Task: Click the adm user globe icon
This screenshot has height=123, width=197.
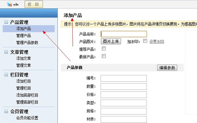Action: tap(9, 4)
